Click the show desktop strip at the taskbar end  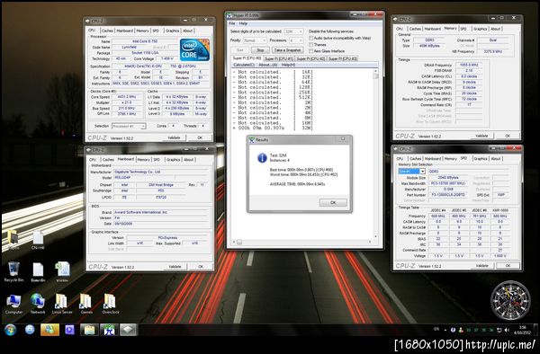pyautogui.click(x=536, y=330)
